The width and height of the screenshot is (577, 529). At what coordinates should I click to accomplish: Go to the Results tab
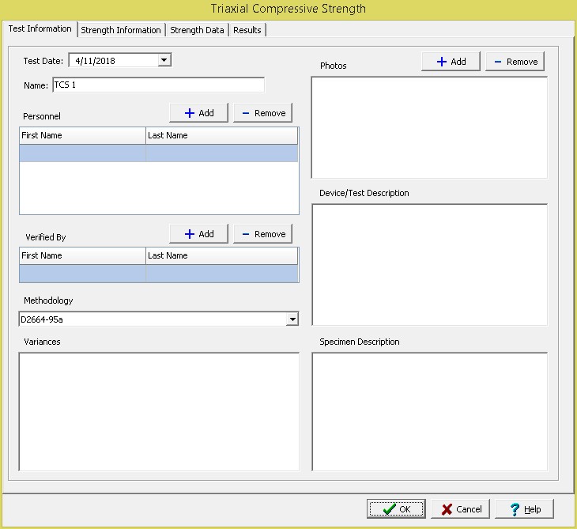(x=247, y=30)
